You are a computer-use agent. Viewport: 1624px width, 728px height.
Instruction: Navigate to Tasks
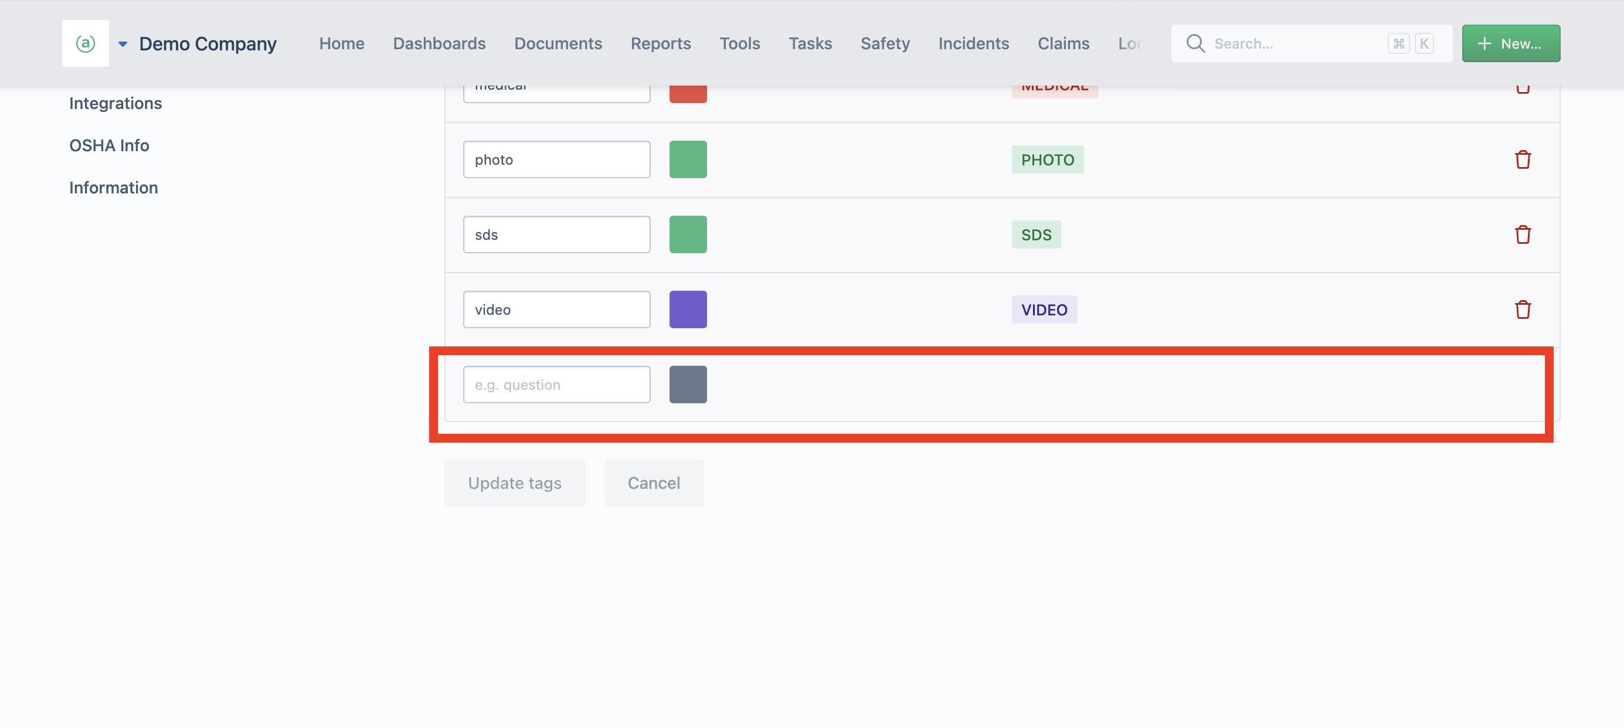click(810, 43)
